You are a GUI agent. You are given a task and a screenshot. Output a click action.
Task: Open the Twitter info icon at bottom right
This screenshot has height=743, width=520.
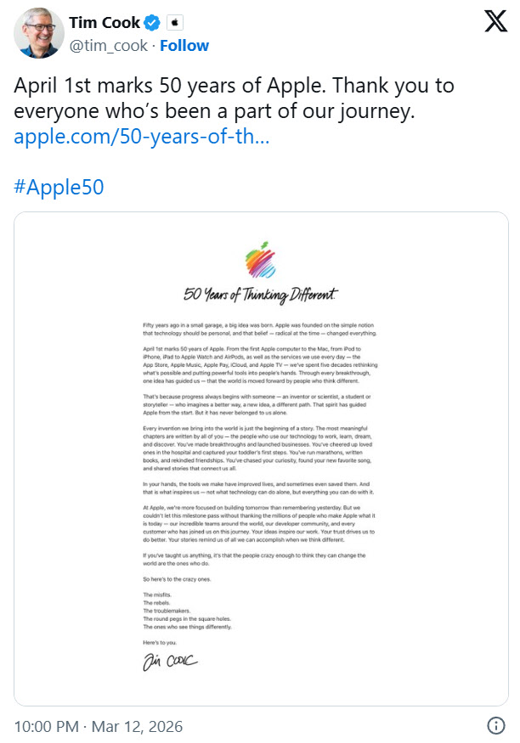[x=496, y=726]
